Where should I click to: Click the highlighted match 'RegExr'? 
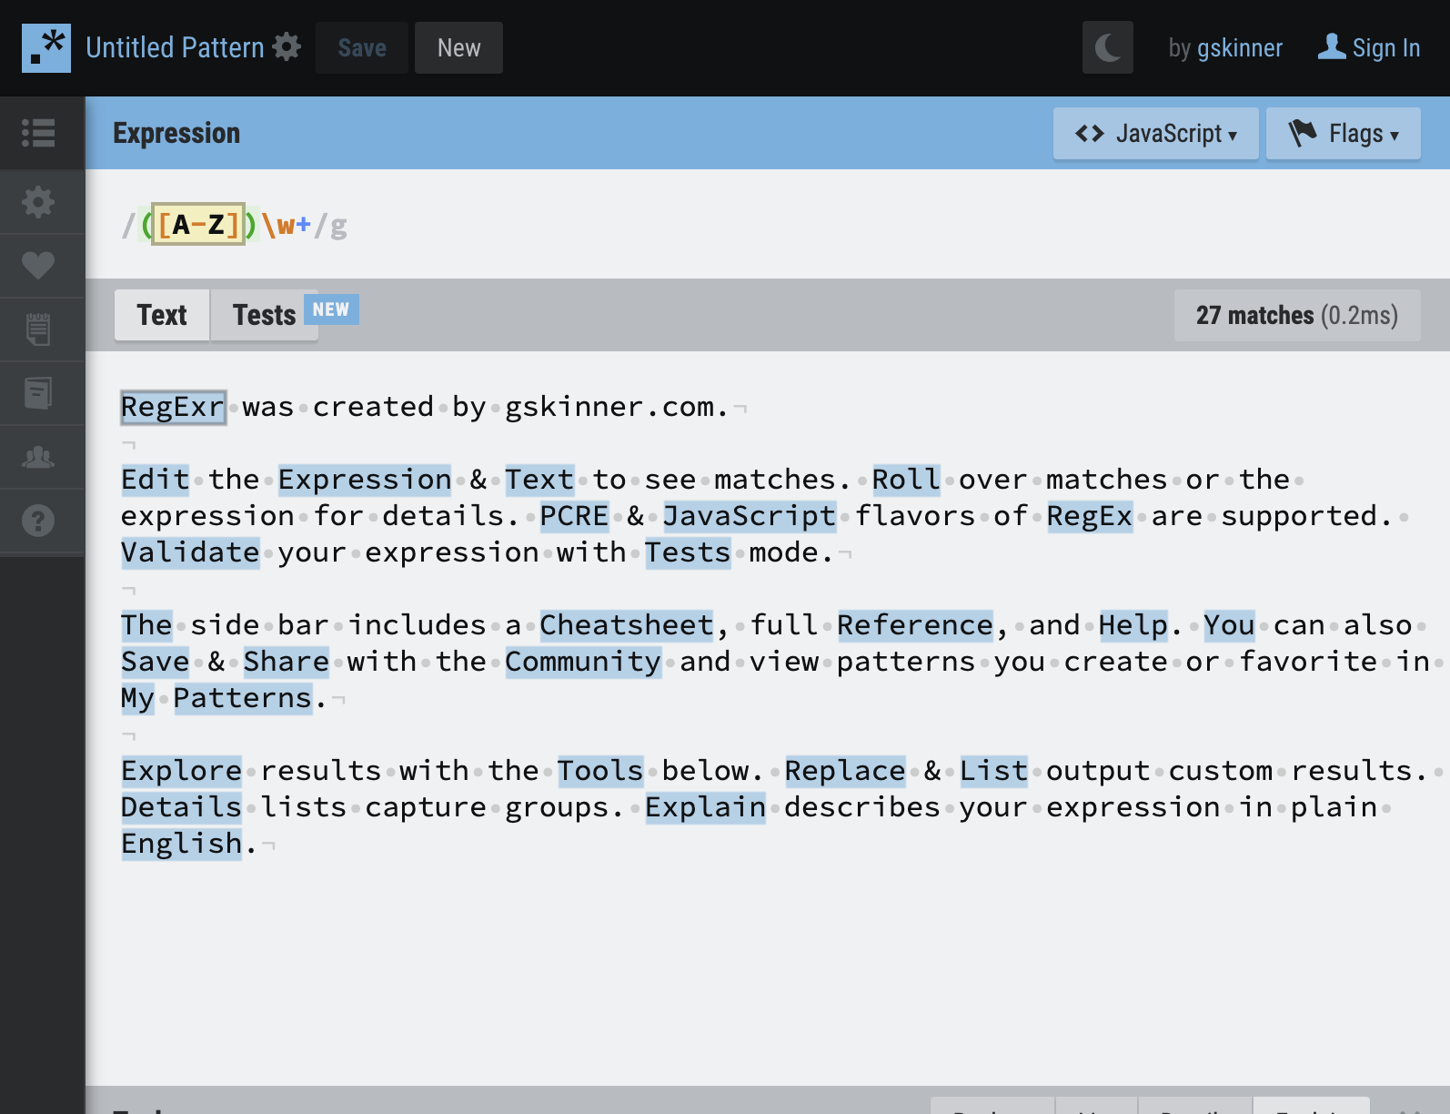click(173, 407)
